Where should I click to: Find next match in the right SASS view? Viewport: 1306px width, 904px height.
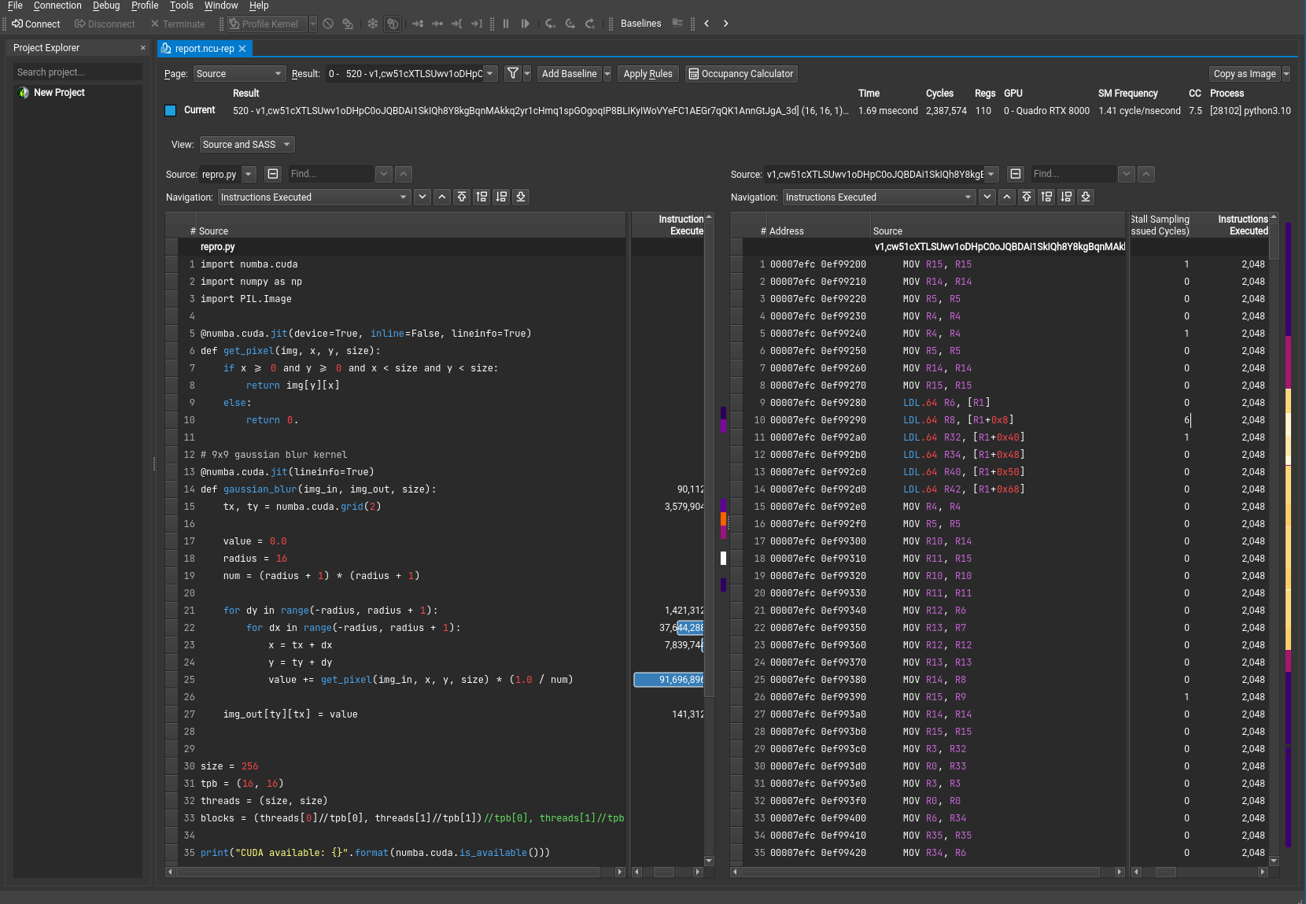[1127, 174]
